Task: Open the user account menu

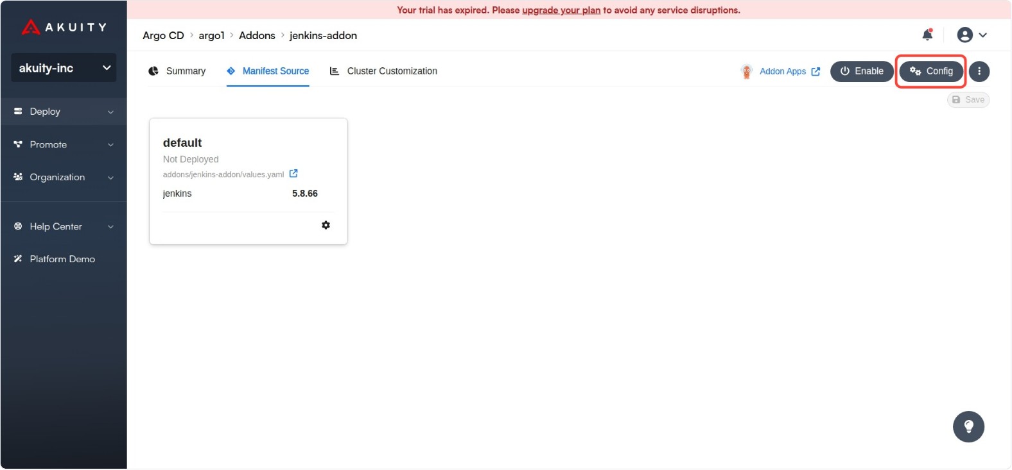Action: 972,35
